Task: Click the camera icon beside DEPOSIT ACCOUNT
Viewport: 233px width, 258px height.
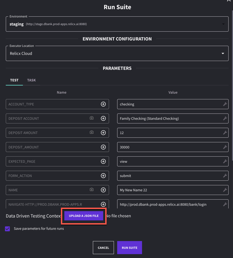Action: pyautogui.click(x=91, y=118)
